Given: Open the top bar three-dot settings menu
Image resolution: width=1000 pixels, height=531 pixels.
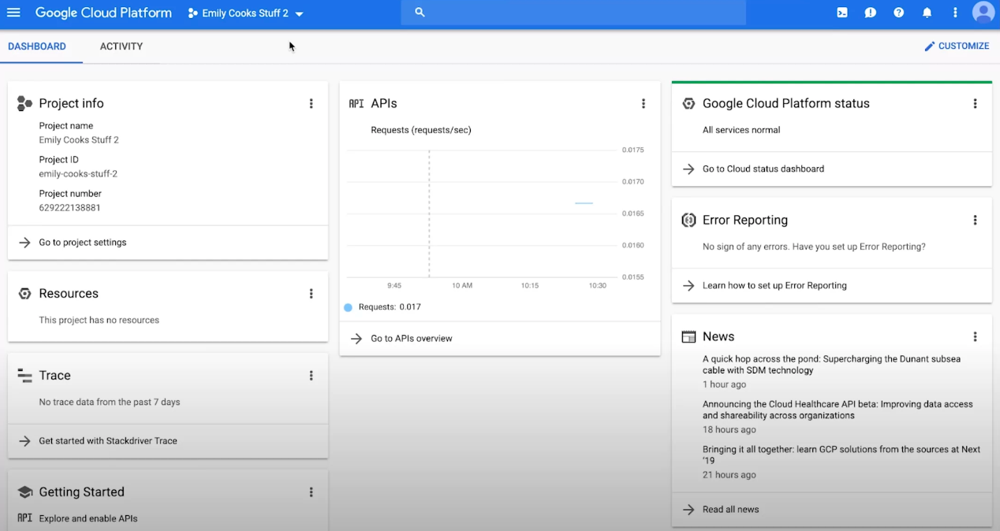Looking at the screenshot, I should [955, 13].
